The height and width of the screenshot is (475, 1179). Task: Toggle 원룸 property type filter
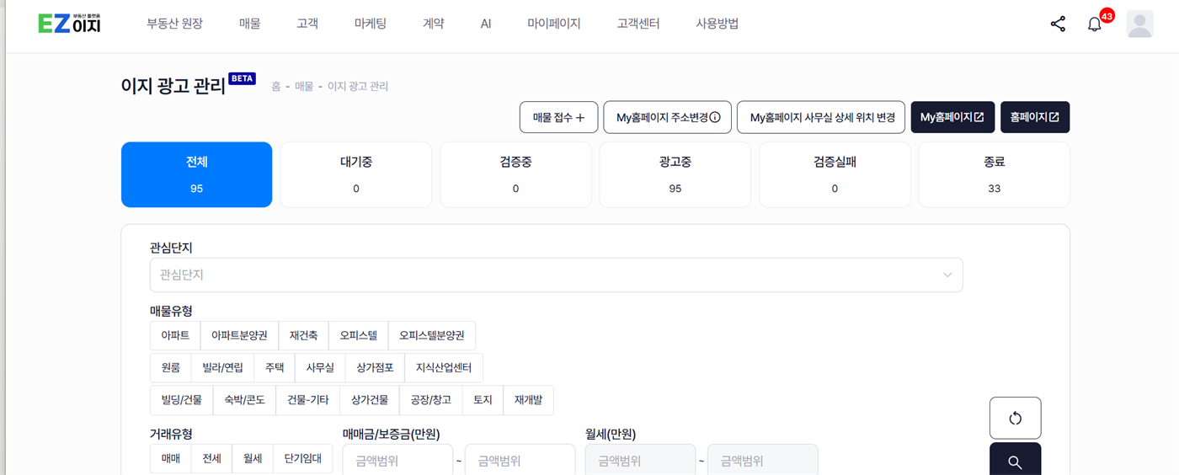coord(170,367)
